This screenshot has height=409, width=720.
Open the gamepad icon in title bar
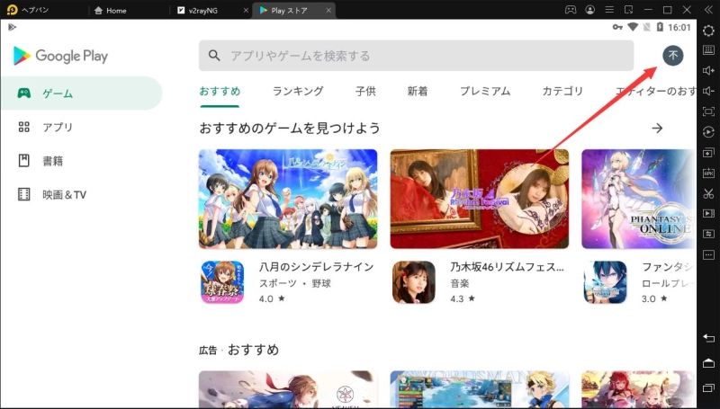(x=570, y=10)
